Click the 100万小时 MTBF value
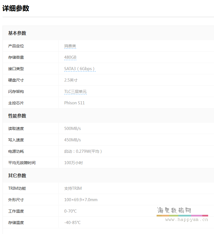This screenshot has width=214, height=234. point(74,163)
